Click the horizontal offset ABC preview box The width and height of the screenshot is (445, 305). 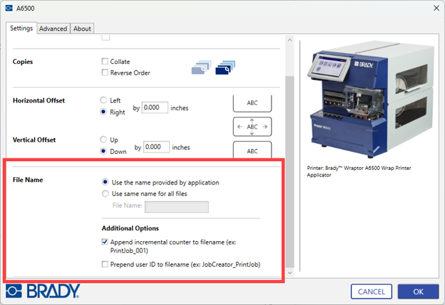[x=252, y=103]
